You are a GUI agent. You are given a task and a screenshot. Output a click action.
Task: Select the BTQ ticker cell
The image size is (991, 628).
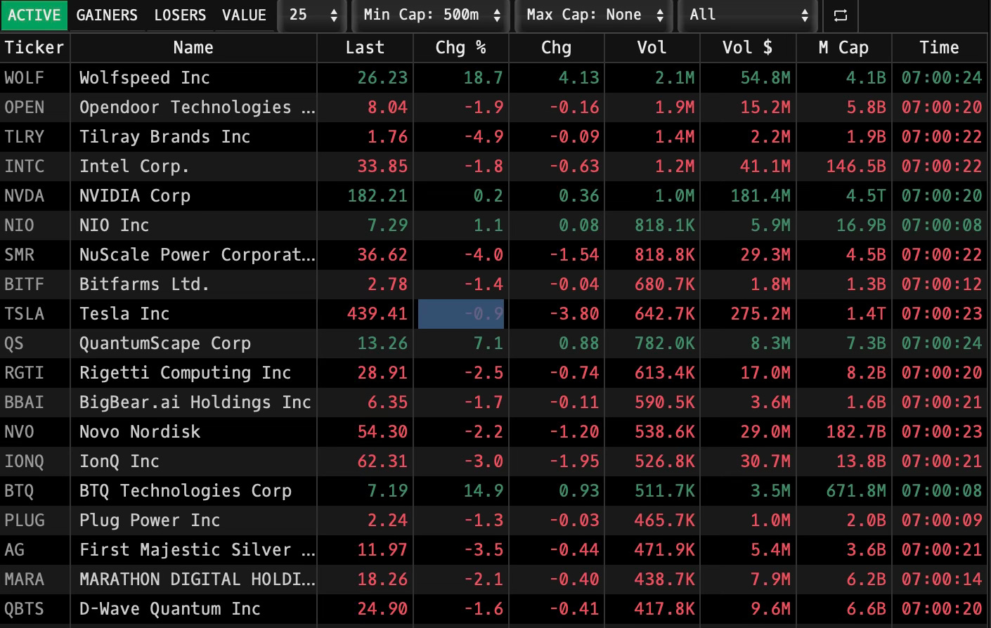34,491
